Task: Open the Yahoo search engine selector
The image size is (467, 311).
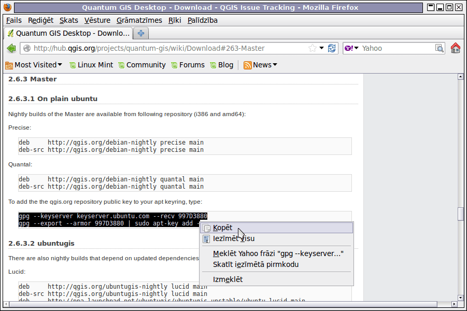Action: tap(351, 48)
